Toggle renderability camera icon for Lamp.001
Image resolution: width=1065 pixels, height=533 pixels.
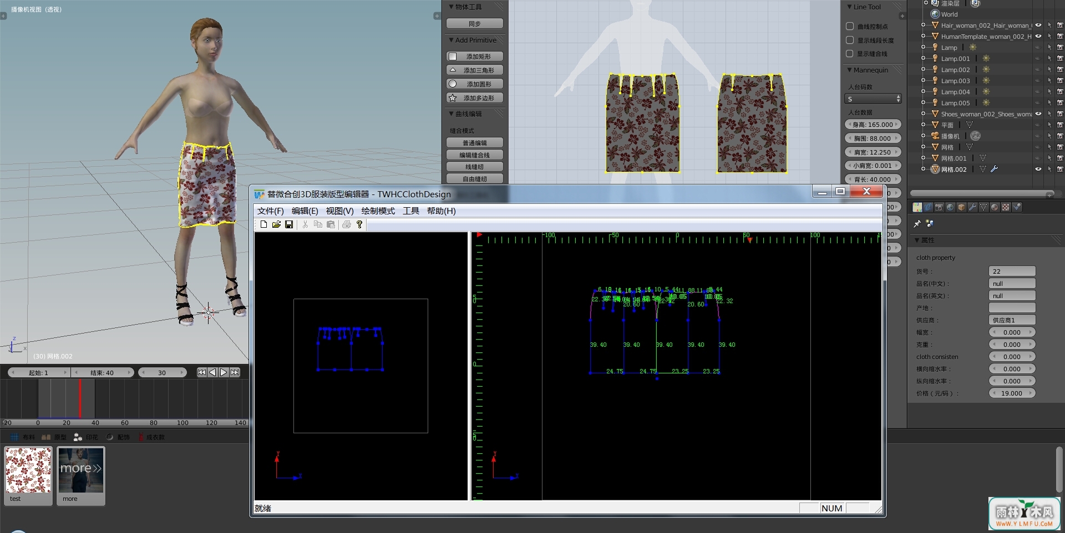pos(1060,59)
